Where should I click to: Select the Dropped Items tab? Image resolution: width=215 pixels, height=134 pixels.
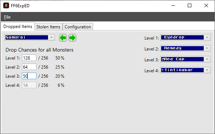(x=18, y=27)
